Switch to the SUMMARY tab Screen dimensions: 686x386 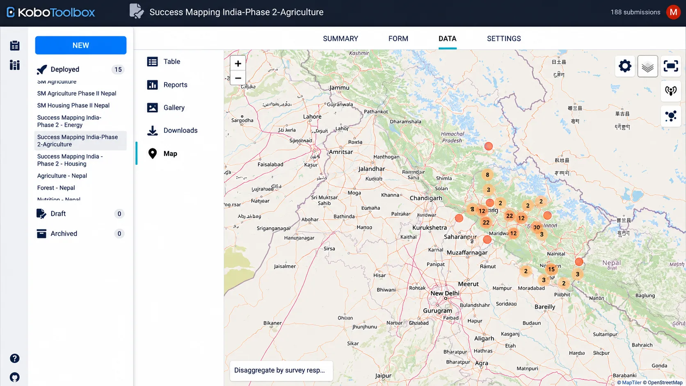341,39
